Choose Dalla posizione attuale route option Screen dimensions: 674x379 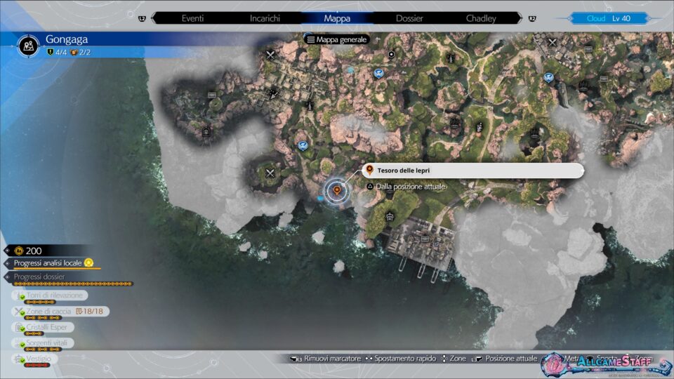pos(407,187)
